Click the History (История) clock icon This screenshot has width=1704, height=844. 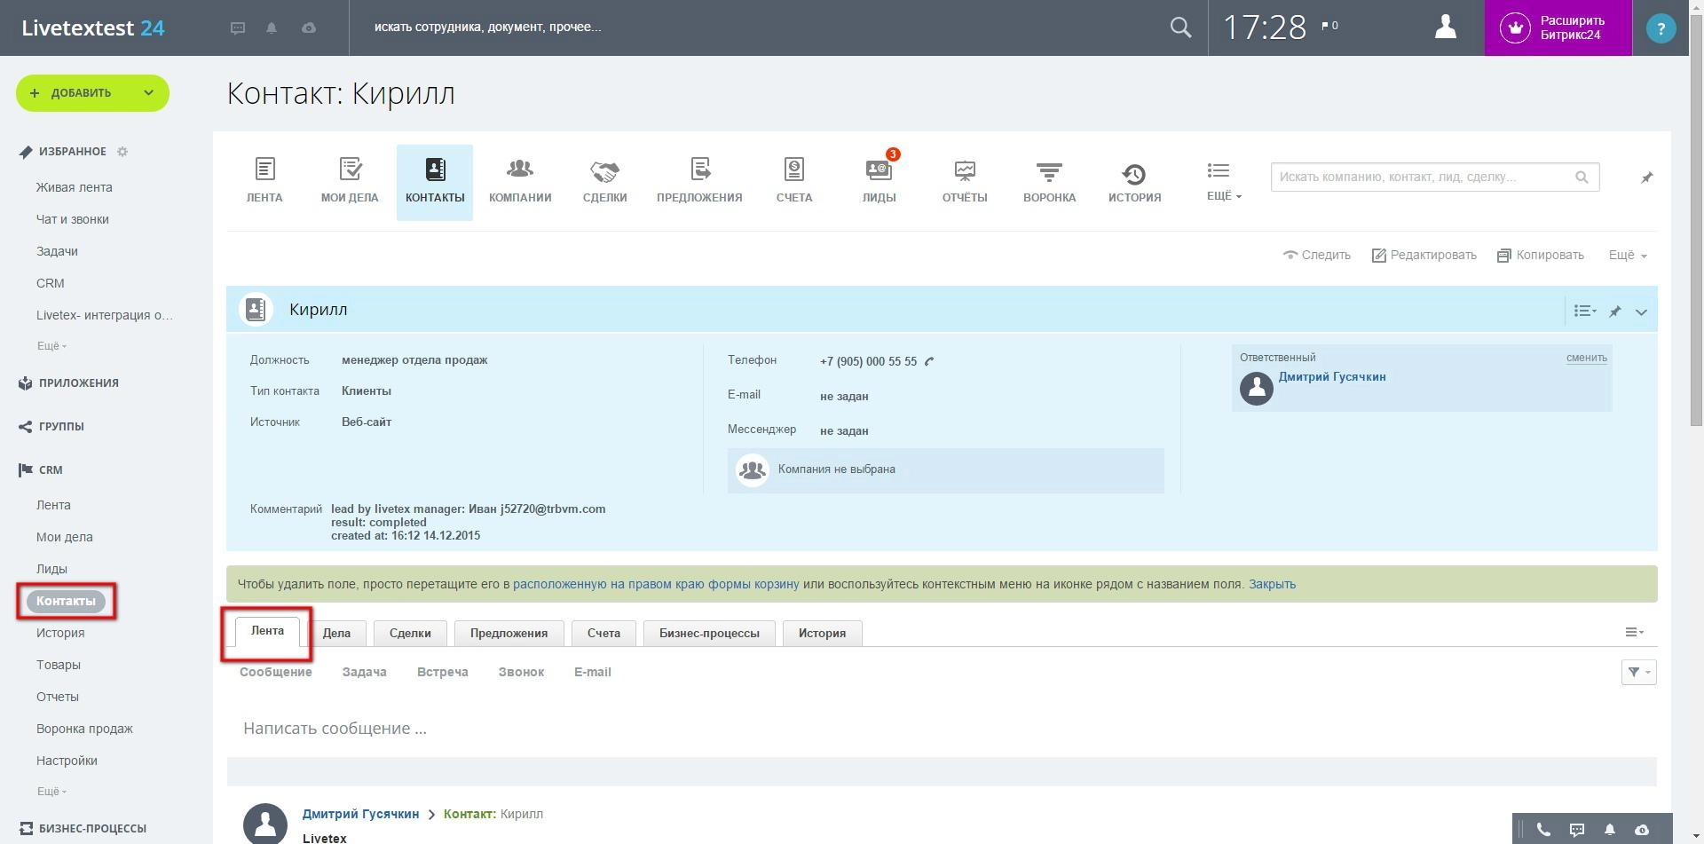(x=1133, y=172)
